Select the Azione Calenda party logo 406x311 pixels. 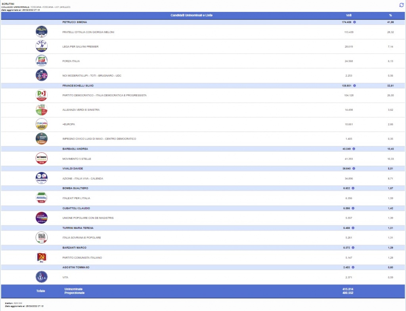click(42, 178)
